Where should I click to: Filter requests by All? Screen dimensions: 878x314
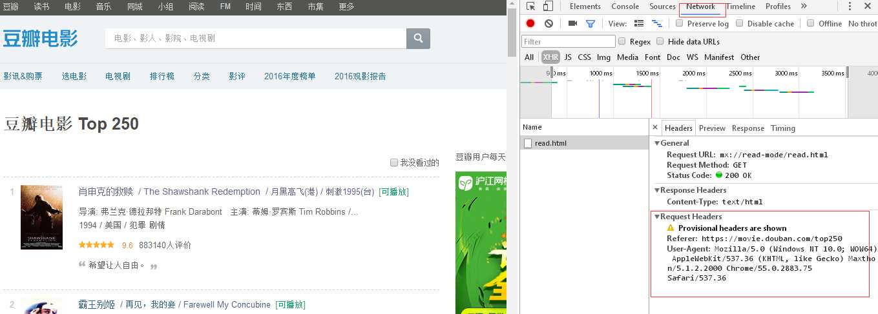tap(529, 57)
